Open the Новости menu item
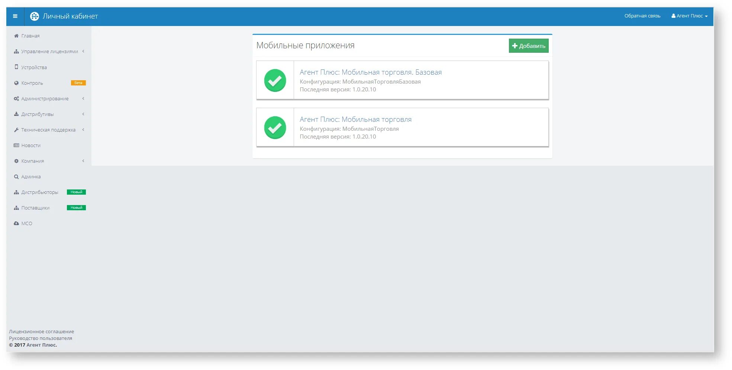 pos(31,145)
